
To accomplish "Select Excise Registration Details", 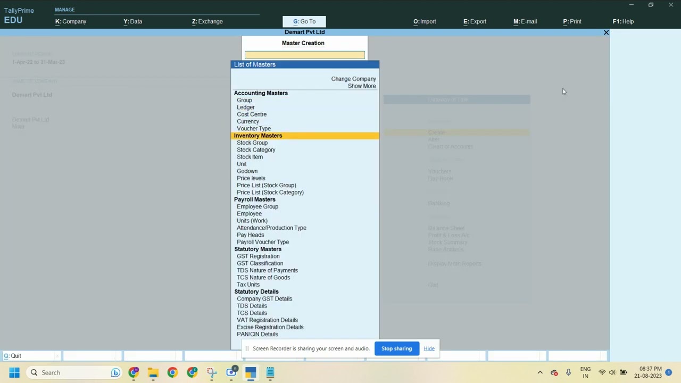I will tap(270, 327).
